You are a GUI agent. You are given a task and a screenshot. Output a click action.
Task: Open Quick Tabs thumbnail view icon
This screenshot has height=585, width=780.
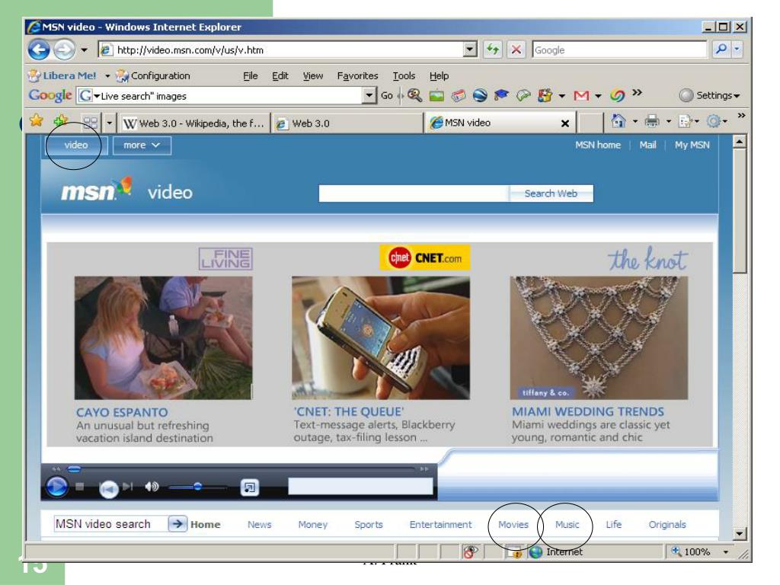click(90, 123)
